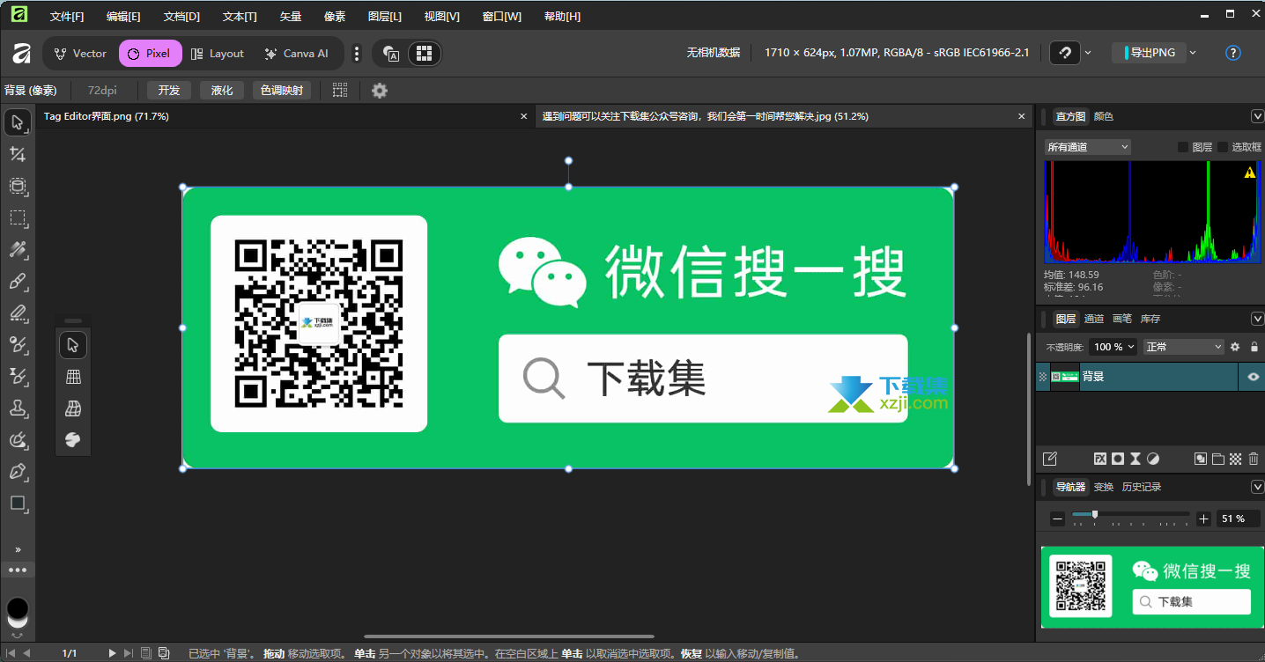Click the layer FX effects icon
Image resolution: width=1265 pixels, height=662 pixels.
pos(1099,459)
